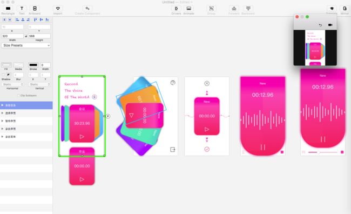Click the X position field
This screenshot has width=351, height=214.
tap(12, 27)
